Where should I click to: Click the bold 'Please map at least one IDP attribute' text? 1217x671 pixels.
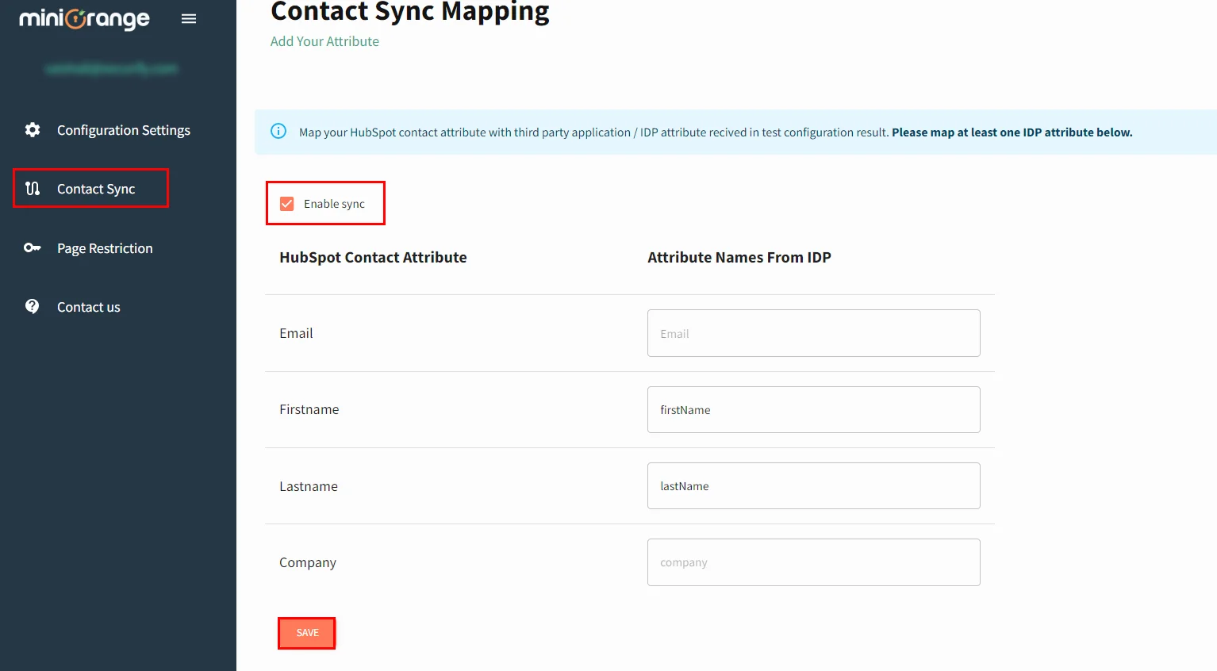(x=1012, y=132)
